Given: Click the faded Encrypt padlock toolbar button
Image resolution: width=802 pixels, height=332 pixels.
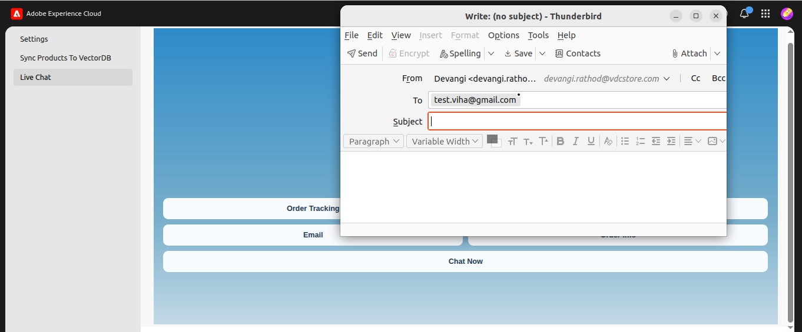Looking at the screenshot, I should click(409, 53).
